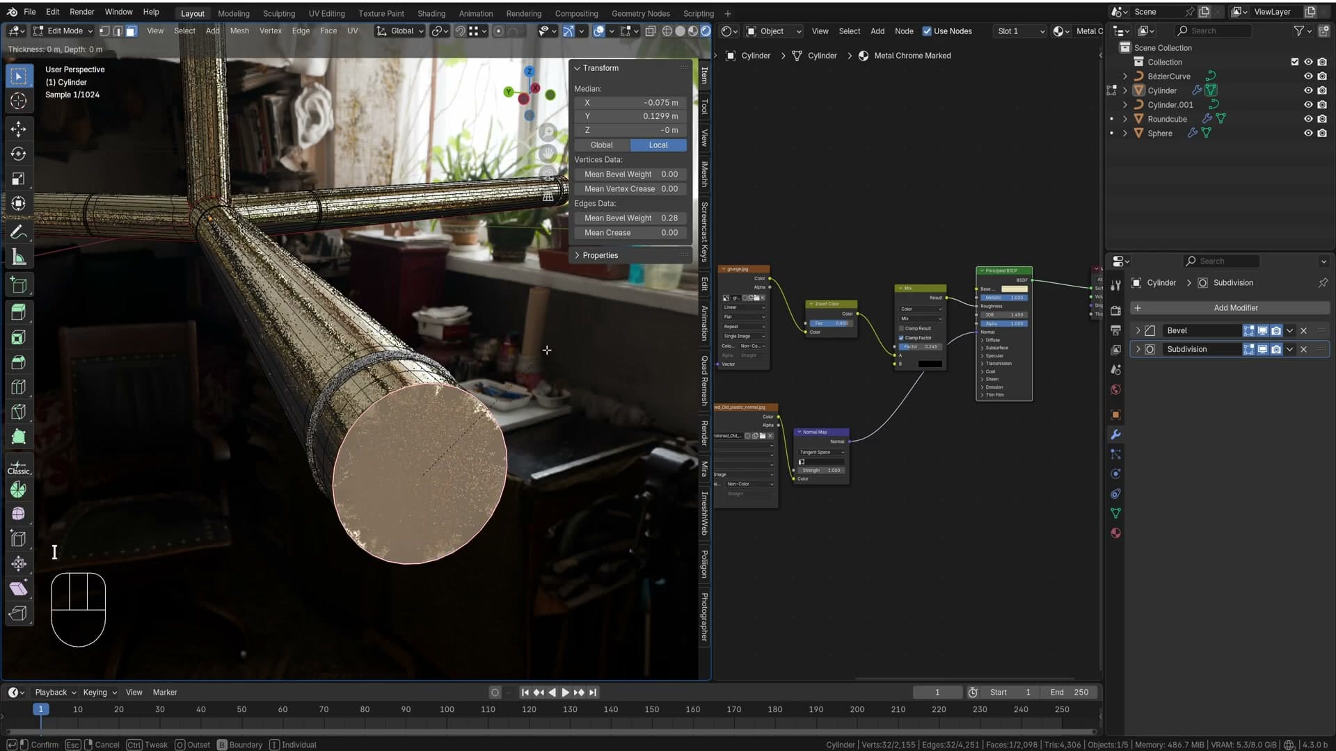Select rendered viewport shading mode
The image size is (1336, 751).
(x=706, y=31)
